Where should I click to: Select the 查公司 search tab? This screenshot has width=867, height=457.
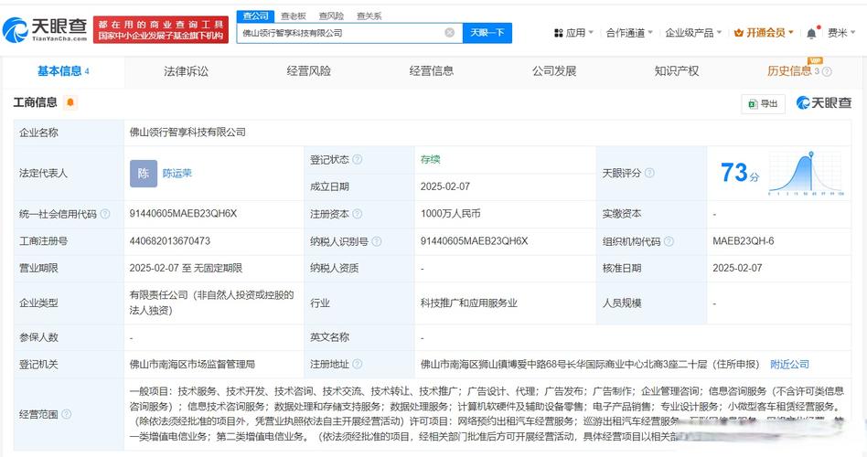[255, 16]
